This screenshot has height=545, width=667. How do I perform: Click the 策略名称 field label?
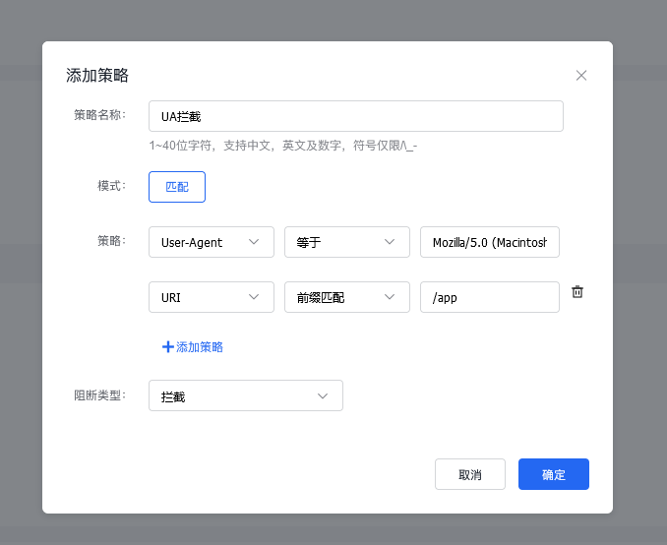tap(100, 115)
